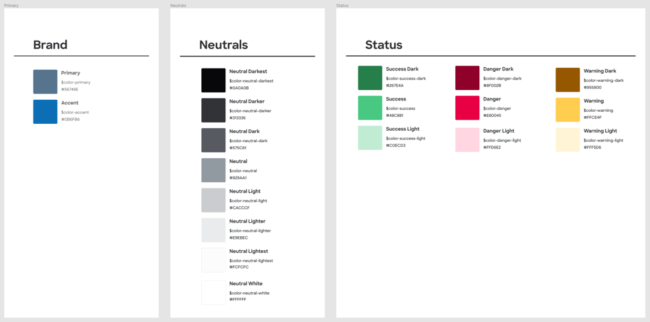Screen dimensions: 650x322
Task: Click the Warning Light title text
Action: tap(600, 131)
